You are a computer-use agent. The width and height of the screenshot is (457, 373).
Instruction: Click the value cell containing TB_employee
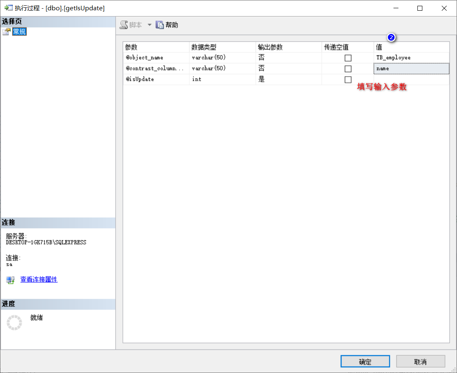pos(411,58)
